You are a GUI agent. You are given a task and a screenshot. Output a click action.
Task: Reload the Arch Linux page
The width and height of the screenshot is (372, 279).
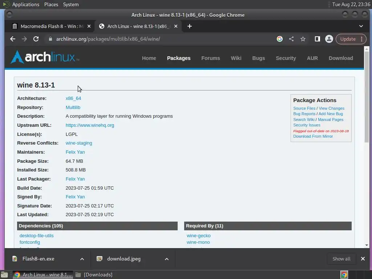pos(36,39)
